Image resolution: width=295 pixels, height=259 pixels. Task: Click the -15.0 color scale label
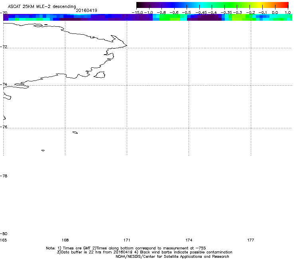point(138,13)
